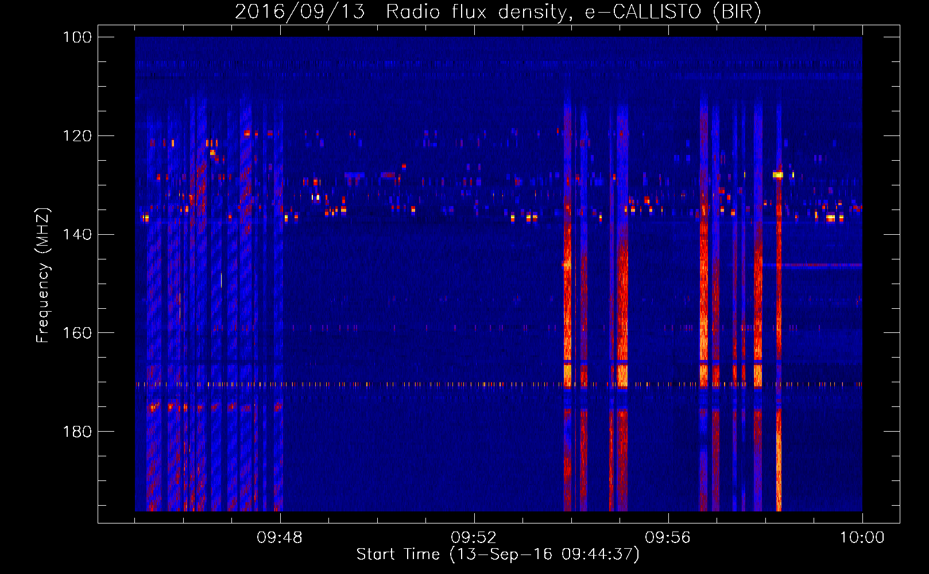
Task: Click the 160 frequency tick label
Action: coord(78,333)
